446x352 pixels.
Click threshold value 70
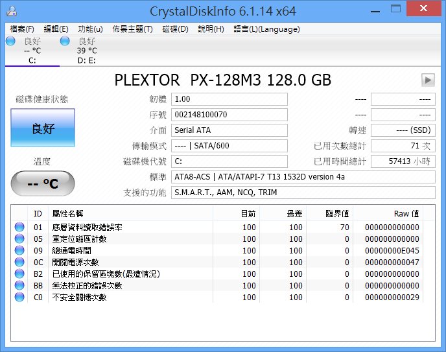(x=344, y=227)
